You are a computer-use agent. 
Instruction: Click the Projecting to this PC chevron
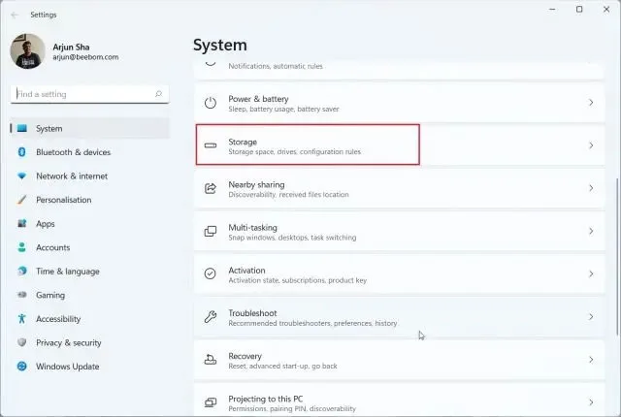click(591, 402)
